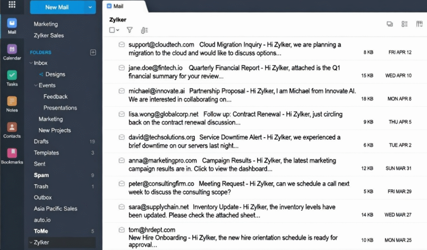
Task: Click the attachments view icon
Action: pos(143,30)
